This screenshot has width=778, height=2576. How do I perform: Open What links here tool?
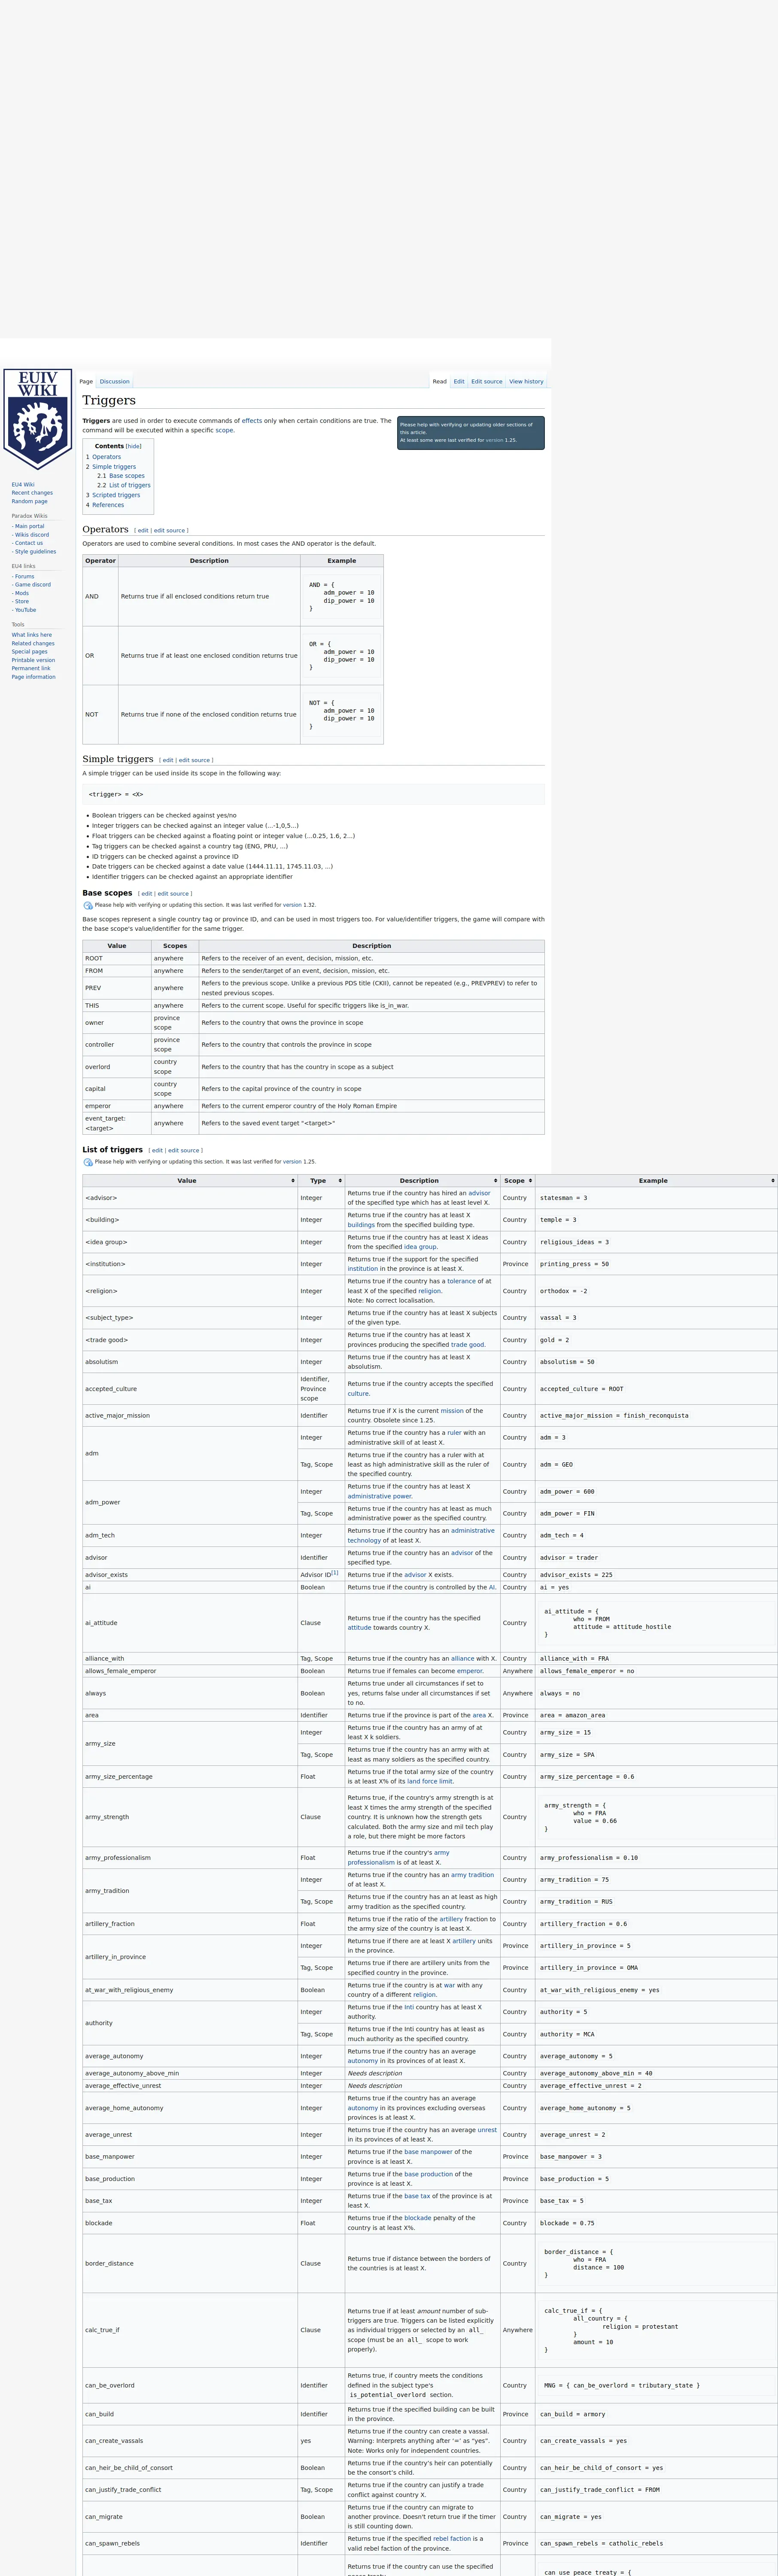point(32,635)
